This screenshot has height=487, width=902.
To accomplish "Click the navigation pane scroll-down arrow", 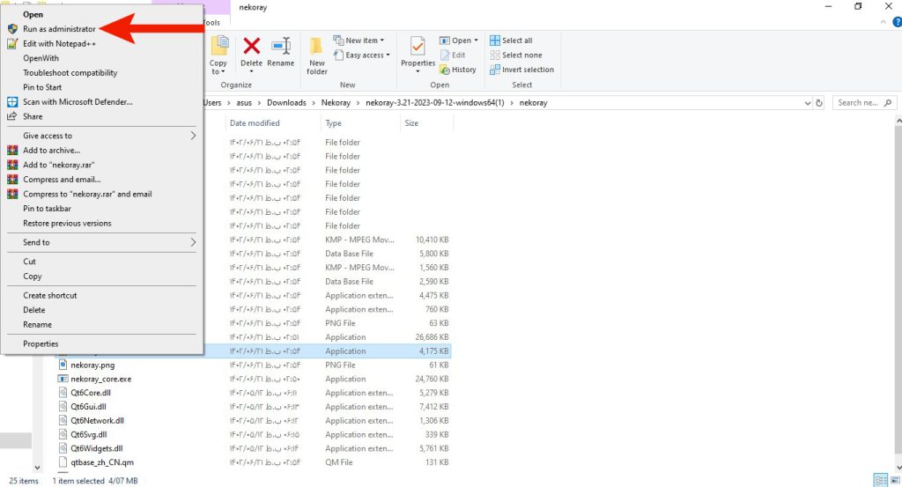I will [37, 468].
